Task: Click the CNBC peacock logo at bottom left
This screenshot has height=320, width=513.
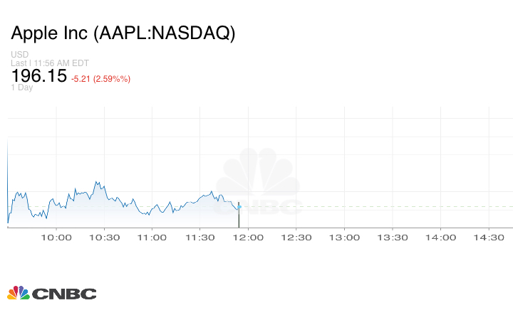Action: click(x=51, y=293)
